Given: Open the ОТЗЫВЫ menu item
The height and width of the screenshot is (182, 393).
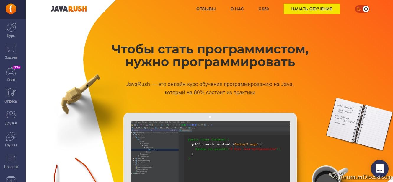Looking at the screenshot, I should click(206, 9).
